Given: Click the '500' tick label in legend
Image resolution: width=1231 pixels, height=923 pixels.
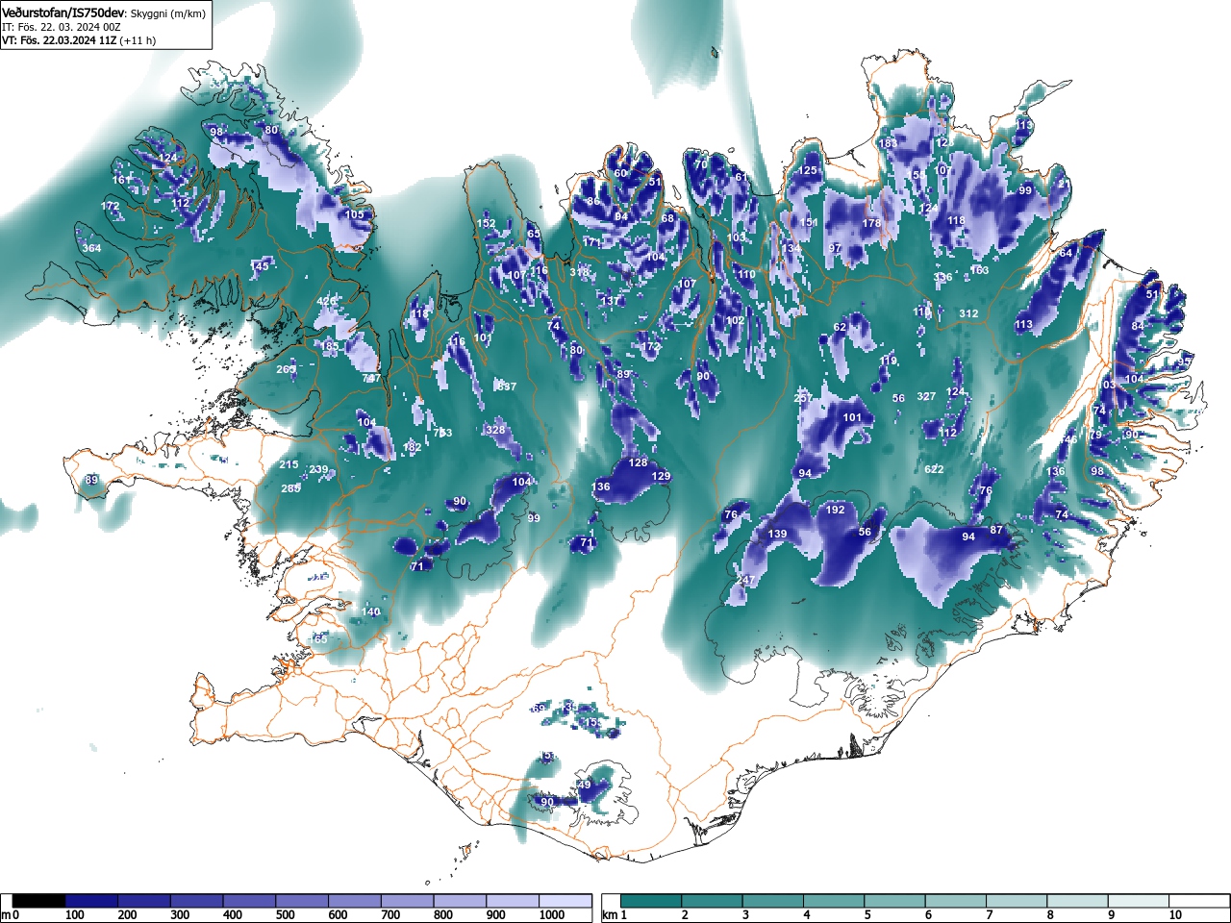Looking at the screenshot, I should point(285,915).
